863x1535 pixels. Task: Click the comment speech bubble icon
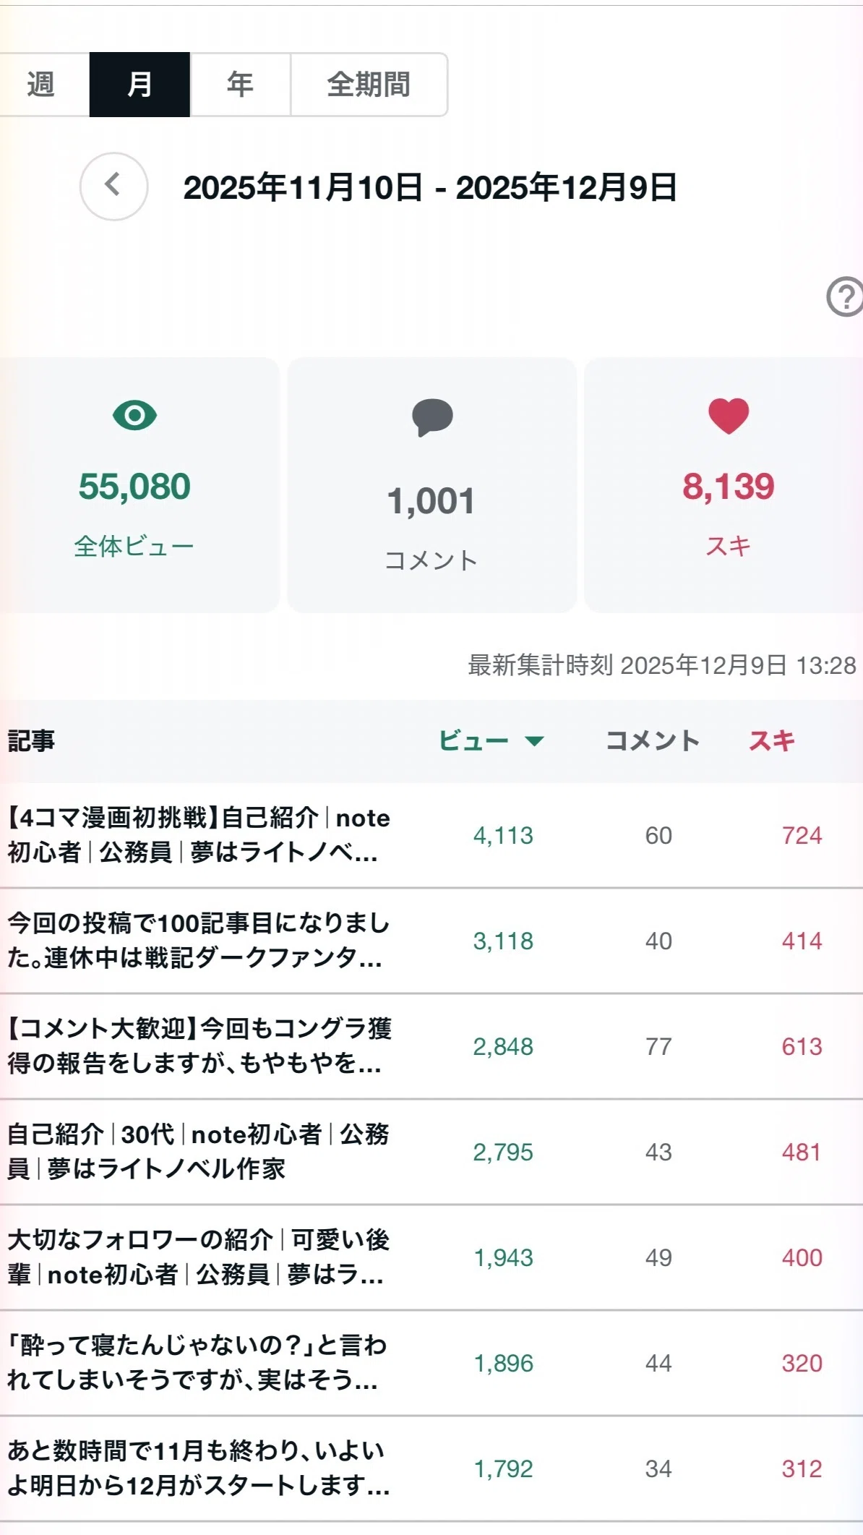(432, 418)
